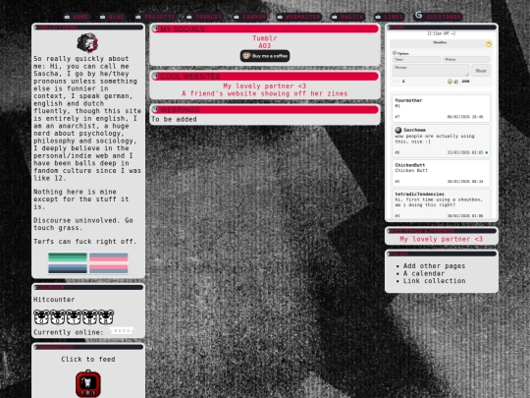This screenshot has height=398, width=530.
Task: Focus the shoutbox Name input field
Action: pos(417,60)
